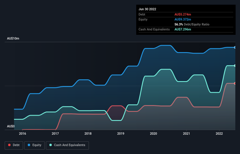Click the 2019 x-axis label
Image resolution: width=240 pixels, height=154 pixels.
pyautogui.click(x=121, y=134)
